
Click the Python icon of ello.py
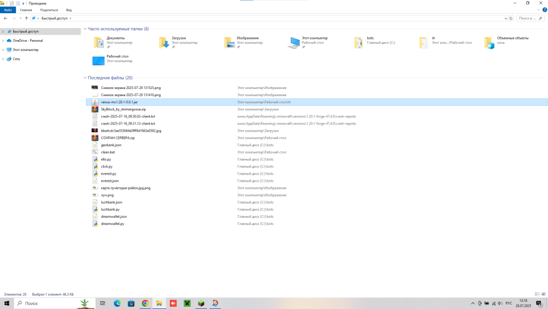click(x=95, y=159)
